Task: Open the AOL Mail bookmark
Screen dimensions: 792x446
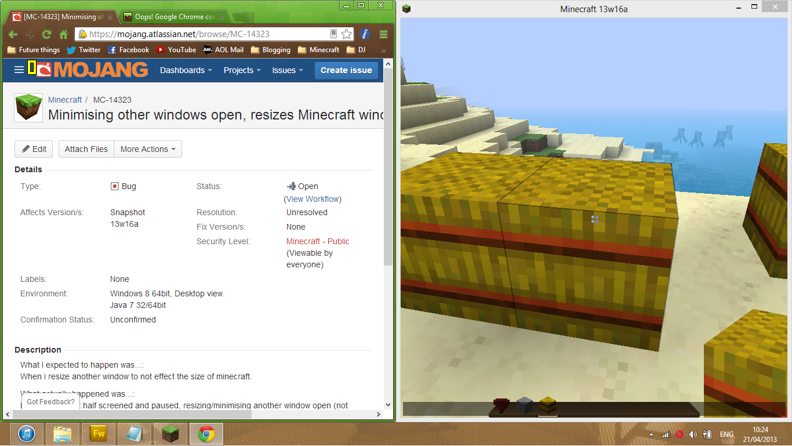Action: (223, 50)
